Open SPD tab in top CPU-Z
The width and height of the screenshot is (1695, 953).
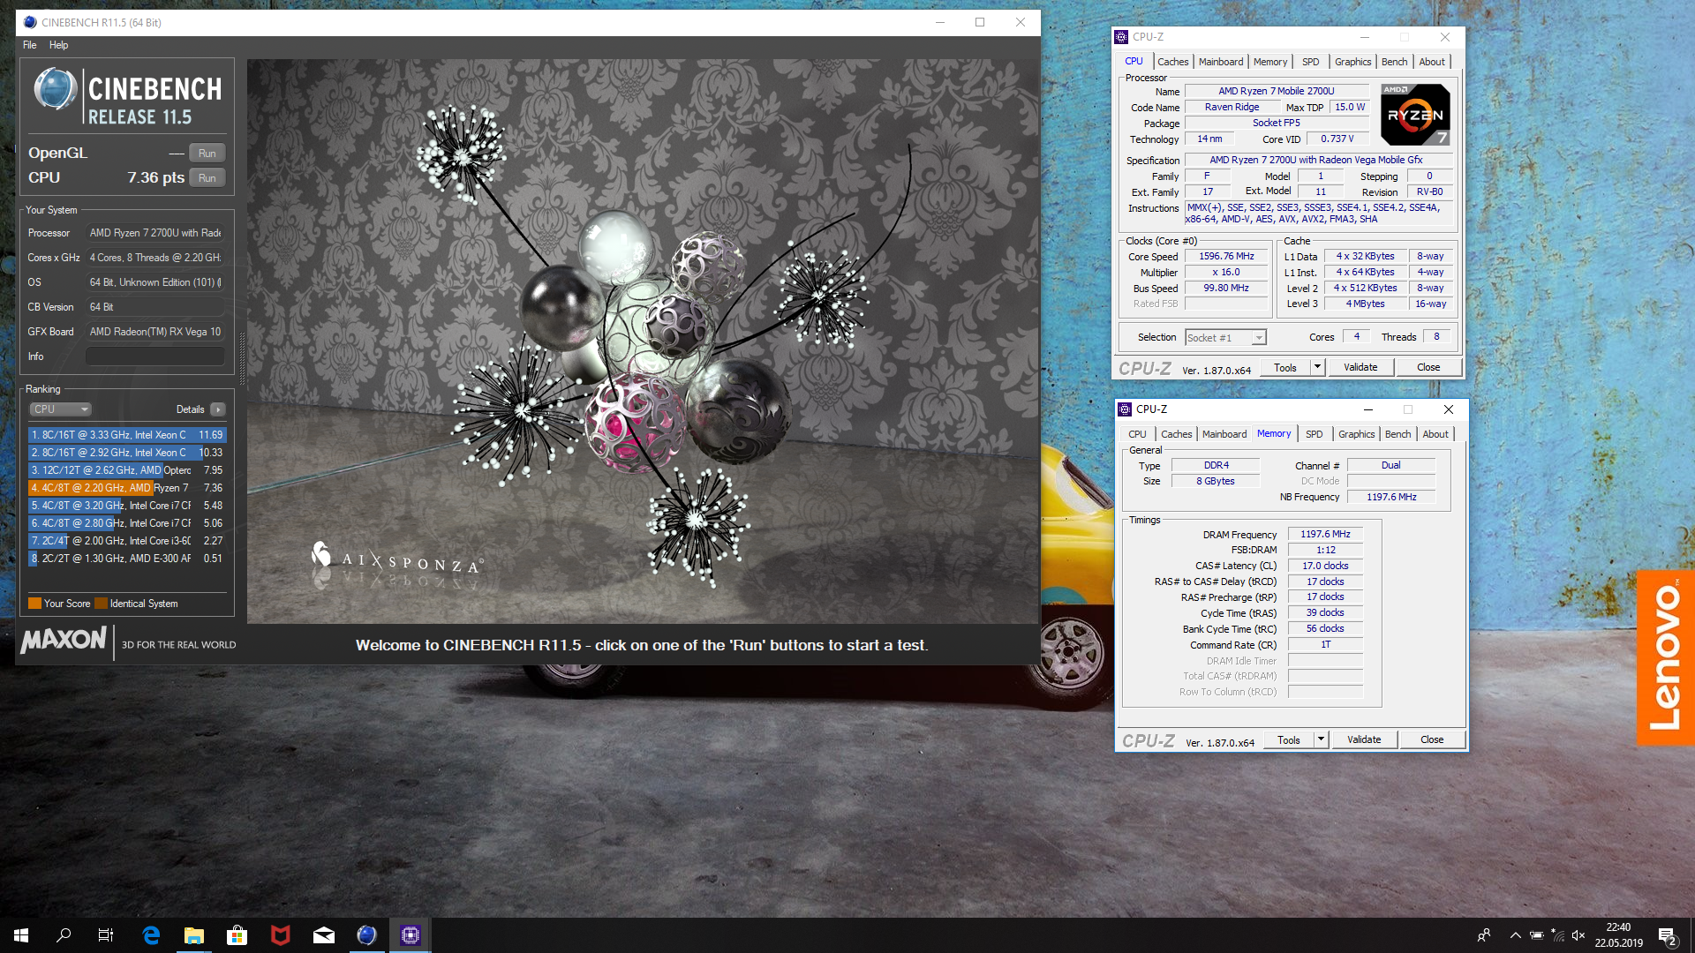[1311, 62]
